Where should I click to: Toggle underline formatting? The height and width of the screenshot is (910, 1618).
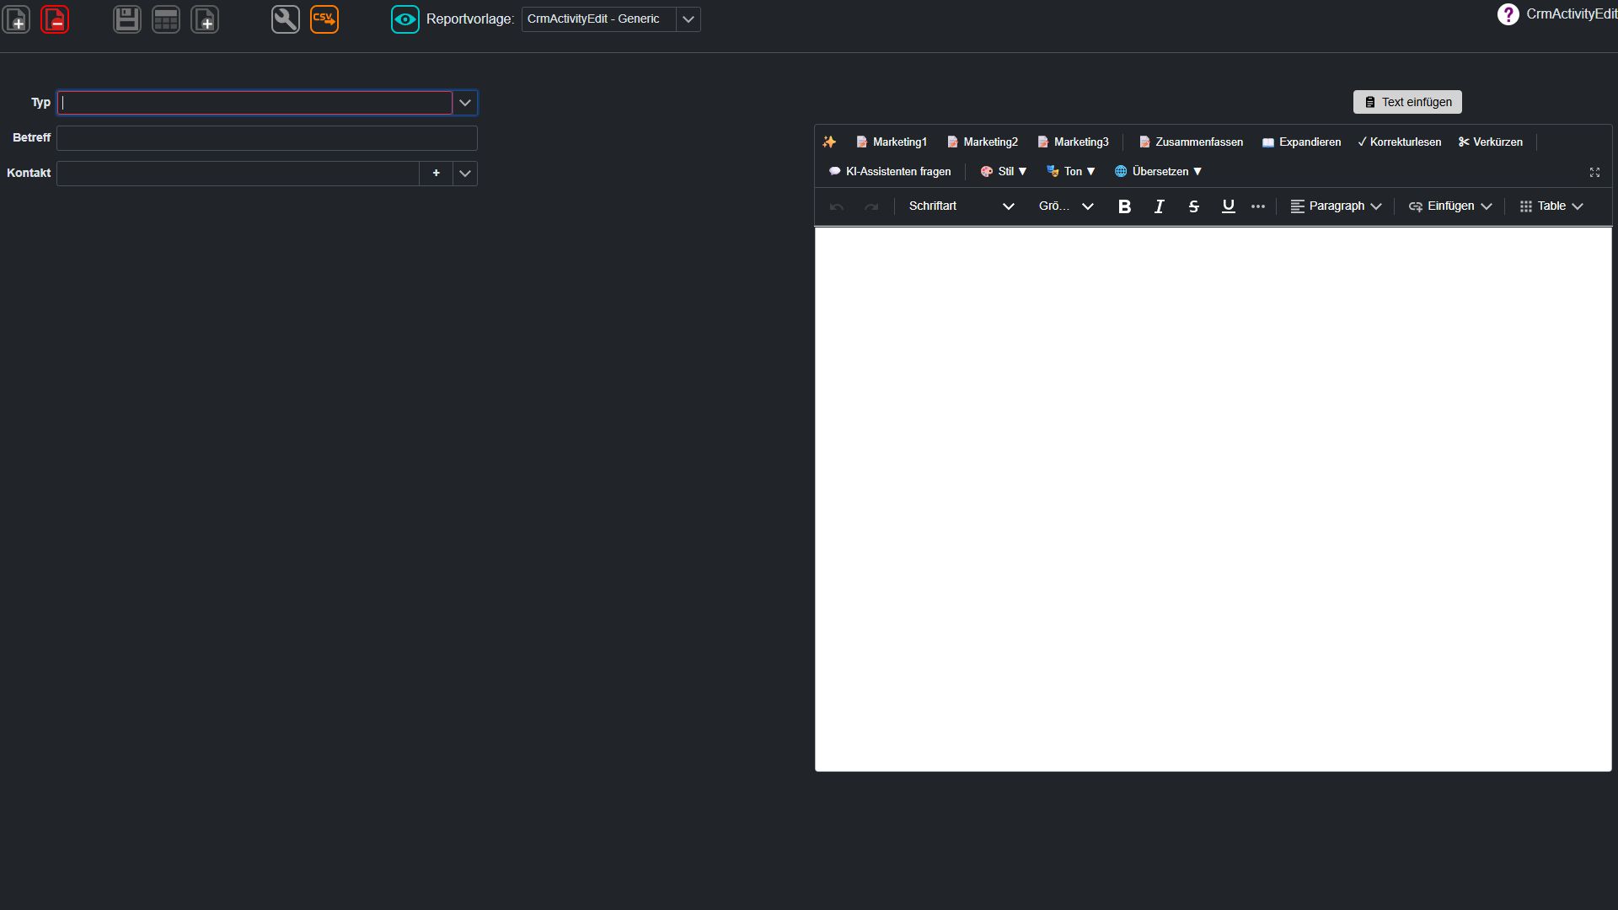(1228, 206)
